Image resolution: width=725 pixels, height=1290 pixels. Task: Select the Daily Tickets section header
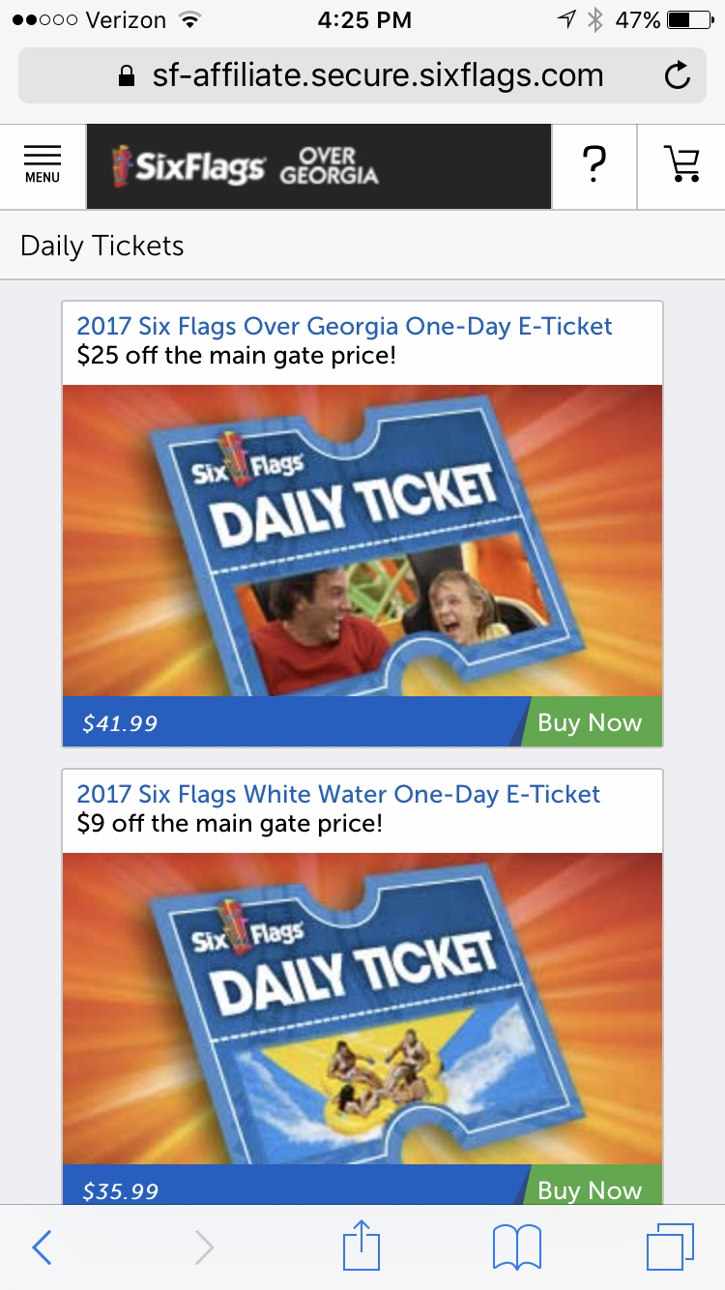[x=102, y=246]
